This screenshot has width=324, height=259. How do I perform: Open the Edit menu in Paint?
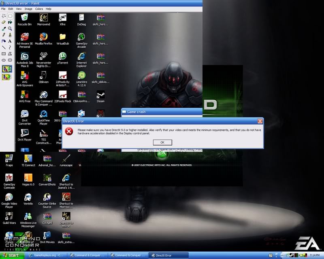coord(11,9)
